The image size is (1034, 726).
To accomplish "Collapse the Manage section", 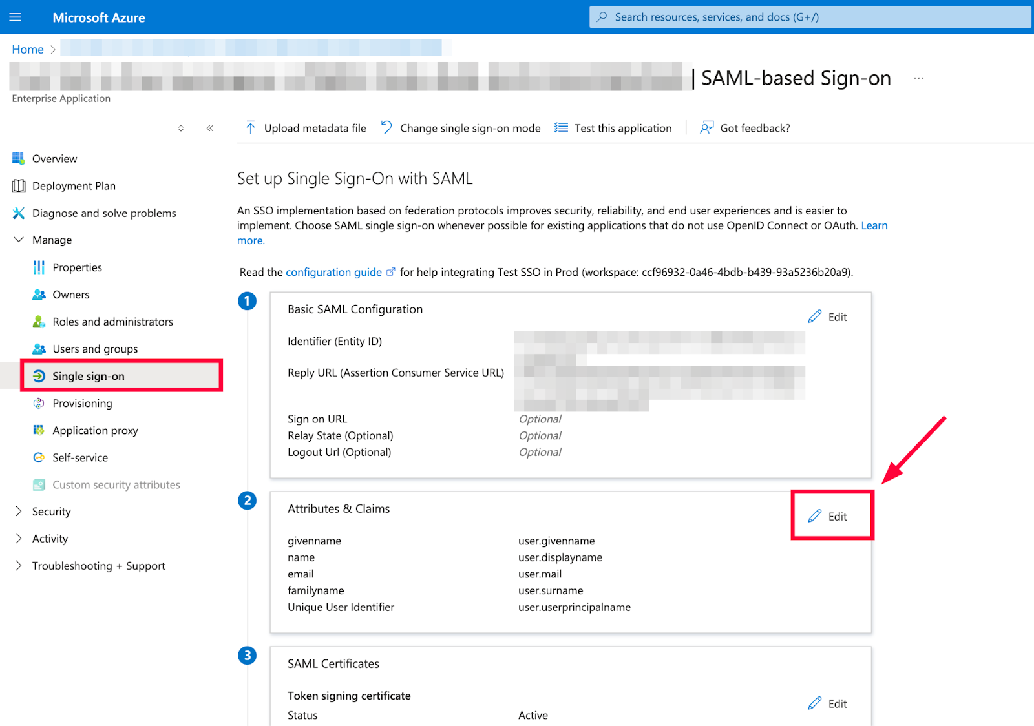I will pyautogui.click(x=18, y=240).
